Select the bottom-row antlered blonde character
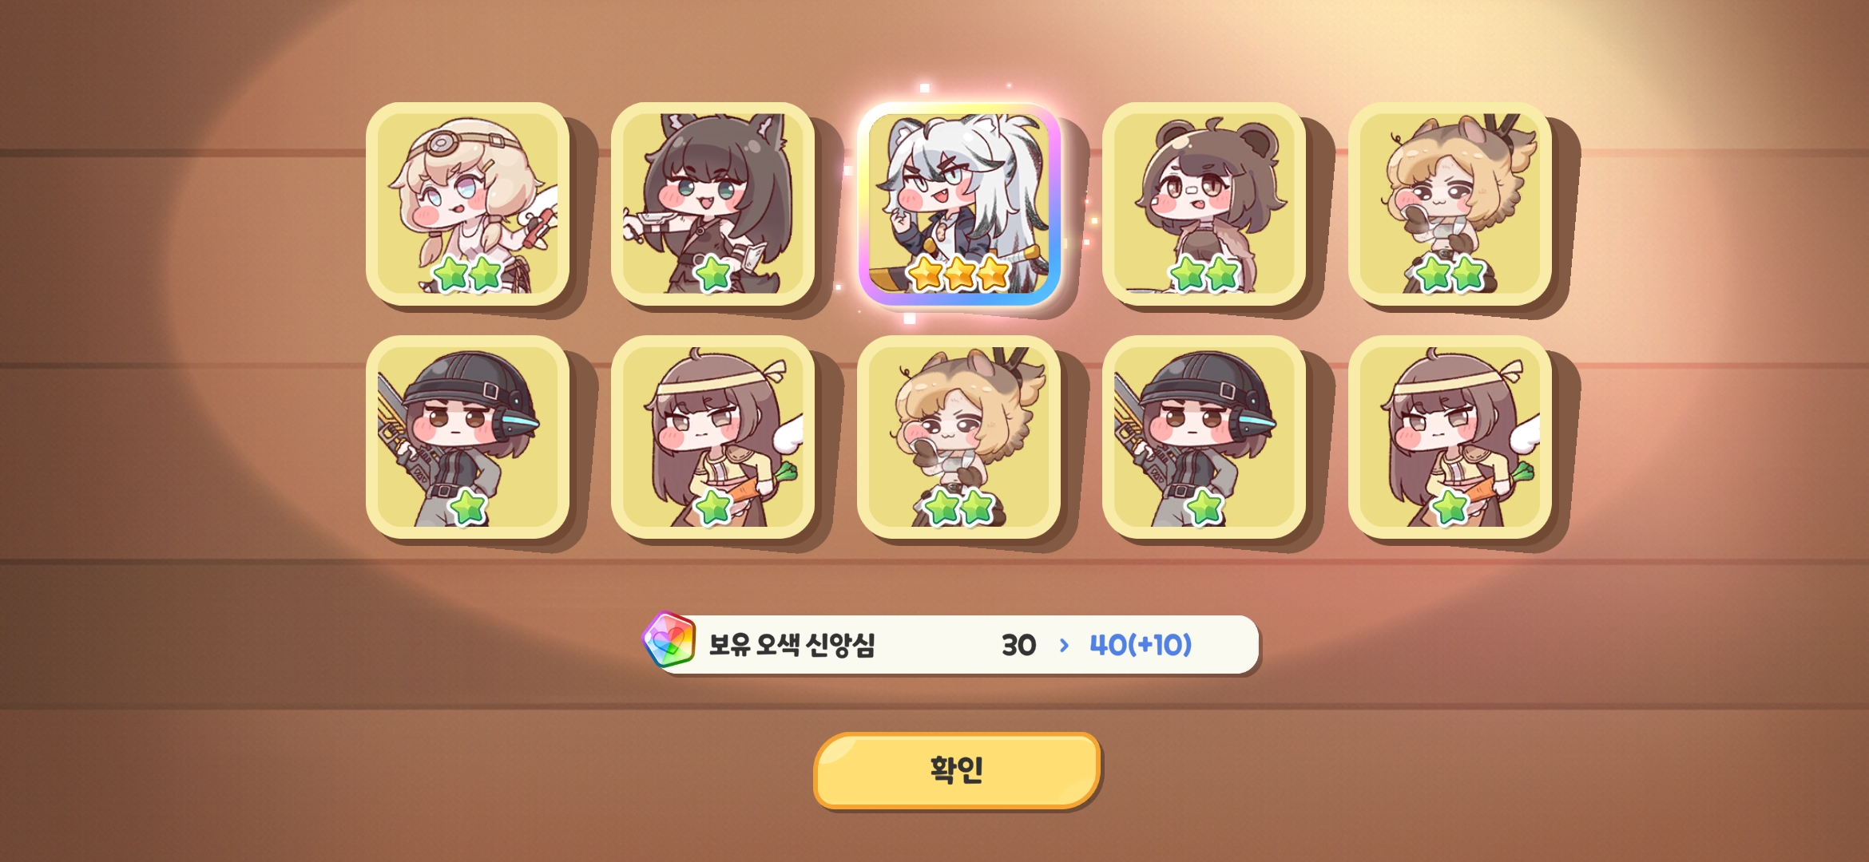This screenshot has width=1869, height=862. click(x=958, y=437)
